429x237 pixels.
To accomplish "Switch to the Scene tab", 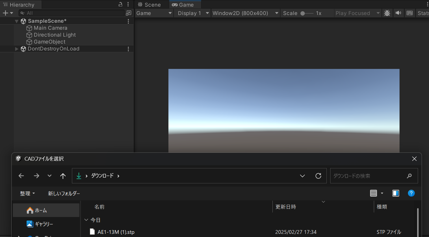I will pyautogui.click(x=150, y=5).
